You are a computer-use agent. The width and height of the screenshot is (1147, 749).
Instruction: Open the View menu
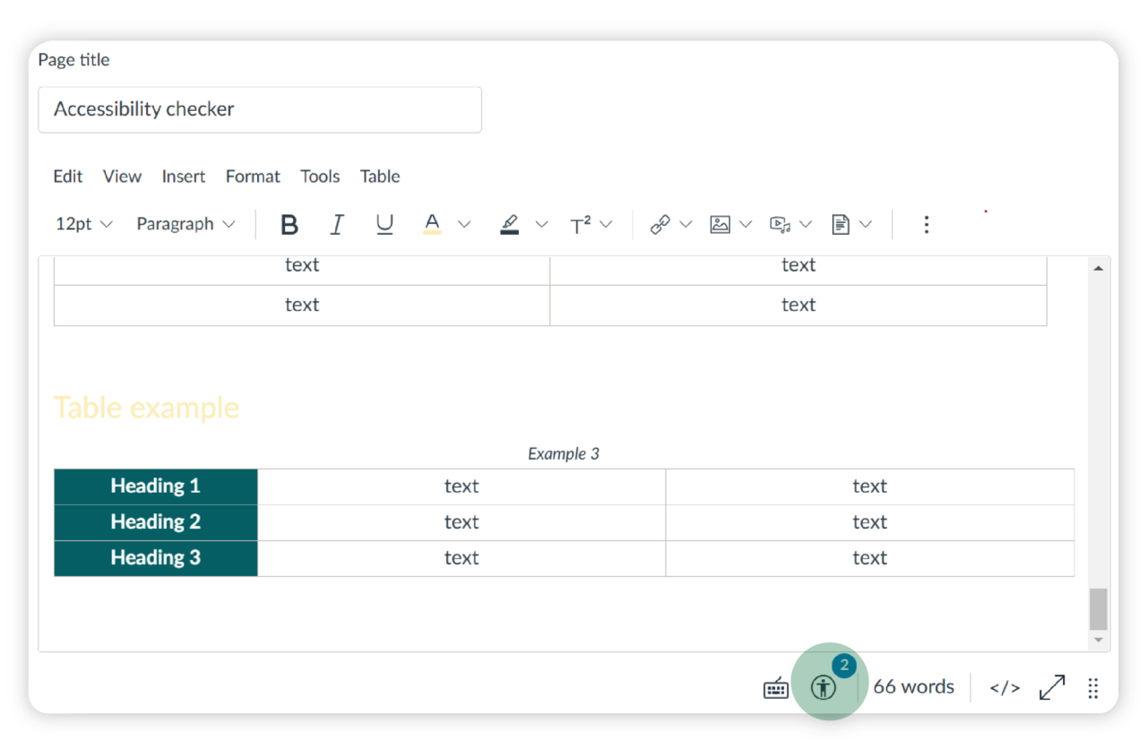click(x=122, y=176)
